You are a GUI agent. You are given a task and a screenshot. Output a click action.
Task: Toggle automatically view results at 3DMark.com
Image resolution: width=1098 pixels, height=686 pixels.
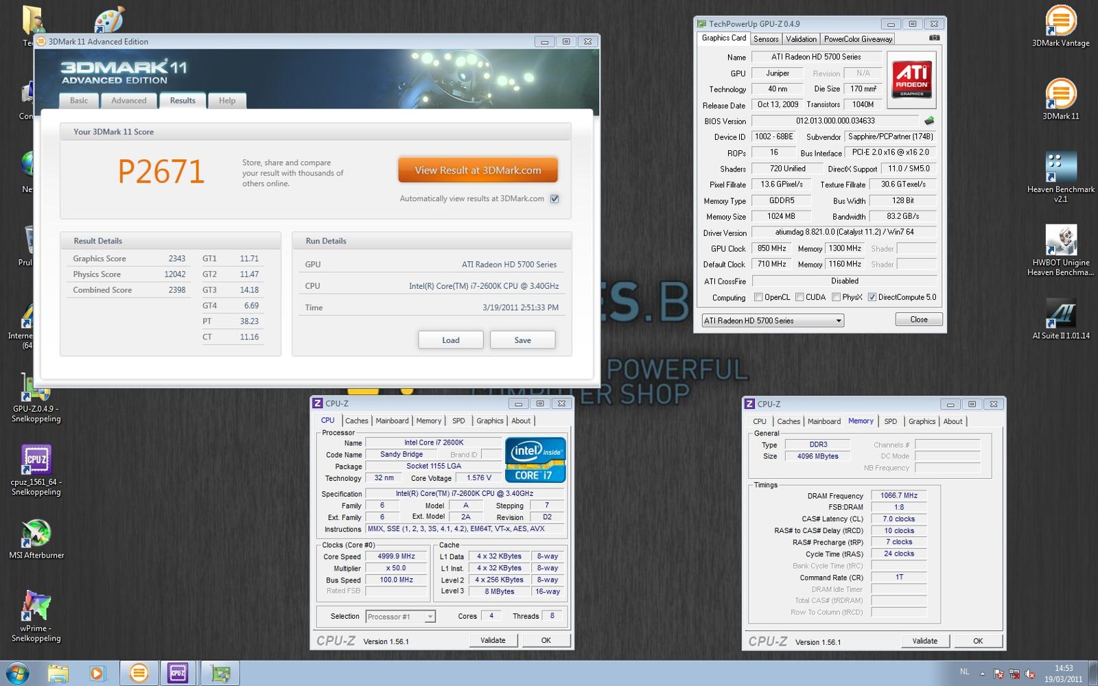[554, 199]
